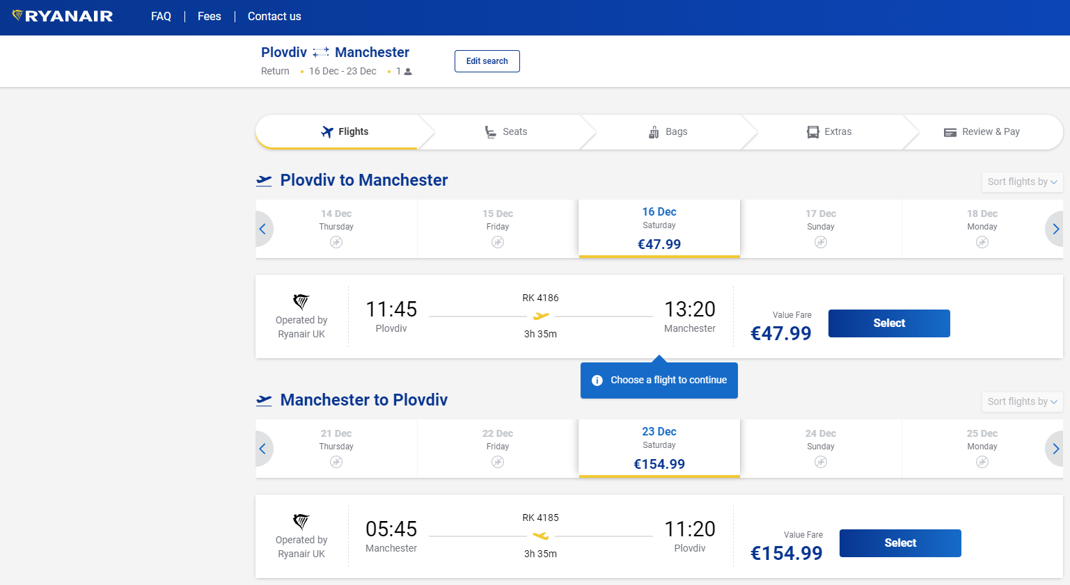Click the Flights step airplane icon

(327, 131)
